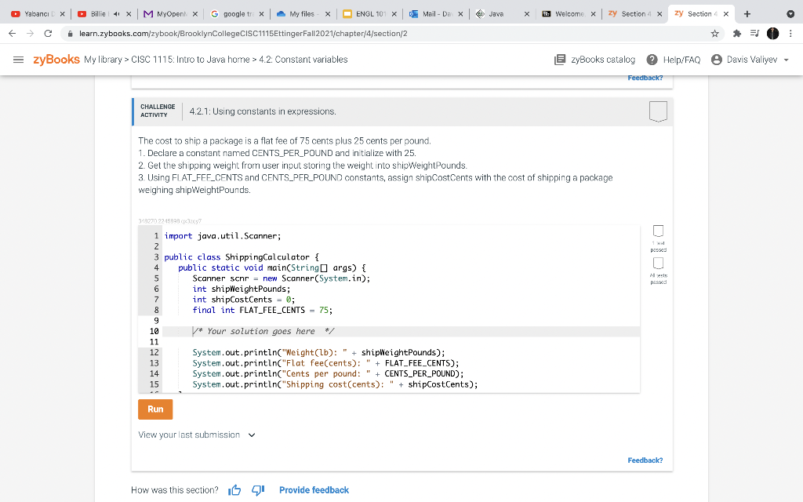Viewport: 803px width, 502px height.
Task: Check the '1 test passed' checkbox
Action: pos(658,231)
